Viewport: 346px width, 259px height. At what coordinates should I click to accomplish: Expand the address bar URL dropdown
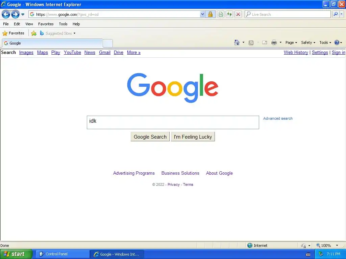[202, 14]
